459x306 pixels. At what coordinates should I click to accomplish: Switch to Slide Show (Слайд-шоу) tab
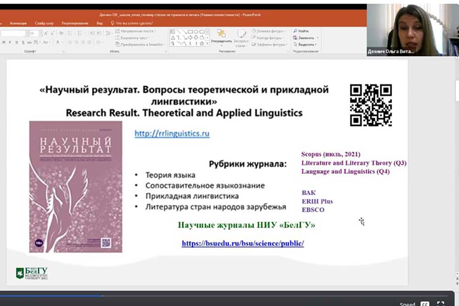click(x=44, y=23)
